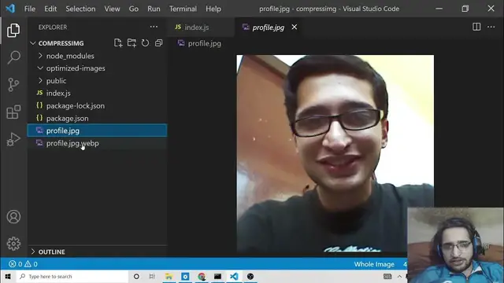This screenshot has height=283, width=504.
Task: Click New File icon in Explorer
Action: pyautogui.click(x=118, y=43)
